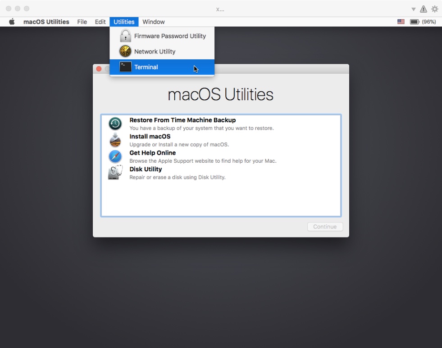Image resolution: width=442 pixels, height=348 pixels.
Task: Click the Terminal icon in the menu
Action: pos(125,67)
